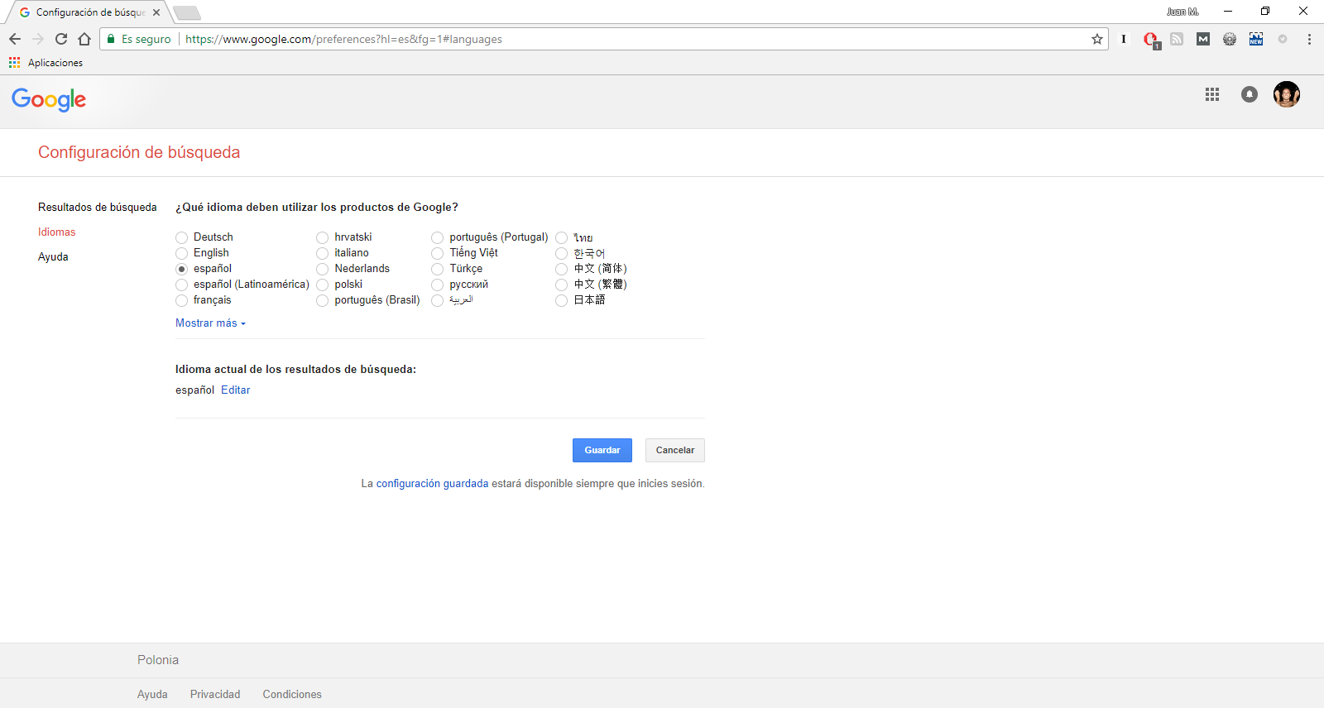Select Türkçe language option

pyautogui.click(x=438, y=270)
